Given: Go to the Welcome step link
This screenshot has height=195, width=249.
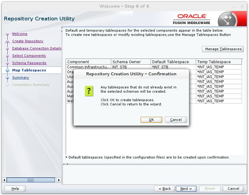Looking at the screenshot, I should 20,34.
